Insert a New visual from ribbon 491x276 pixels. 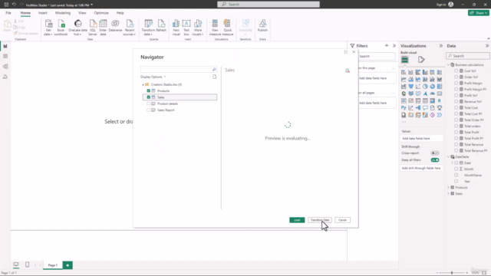[176, 28]
